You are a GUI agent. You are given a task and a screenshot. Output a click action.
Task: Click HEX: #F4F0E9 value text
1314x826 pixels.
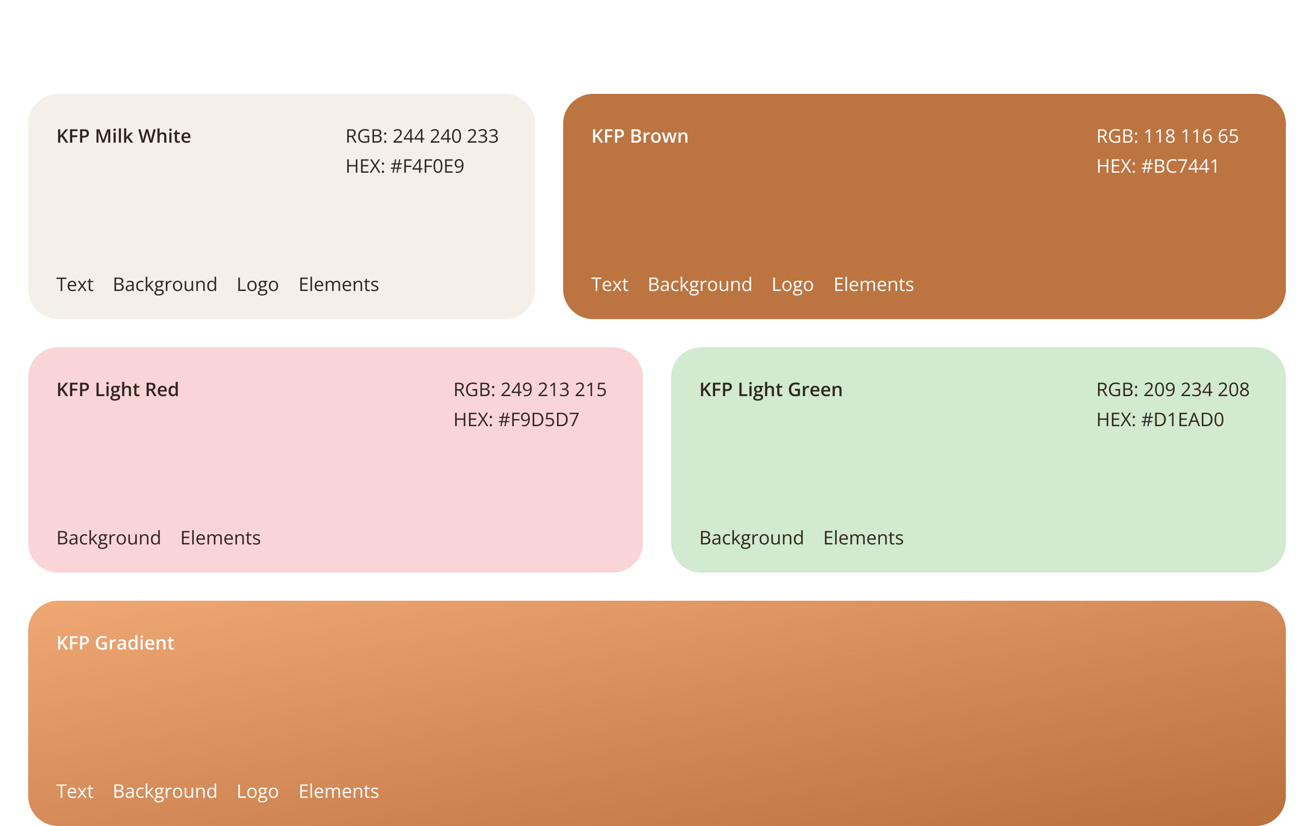pos(405,167)
